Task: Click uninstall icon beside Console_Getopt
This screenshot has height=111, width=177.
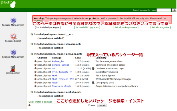Action: (35, 65)
